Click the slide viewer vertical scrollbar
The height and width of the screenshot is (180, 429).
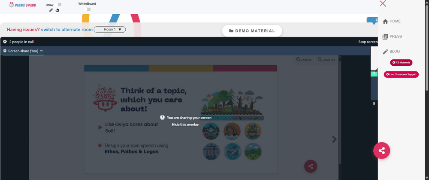pyautogui.click(x=340, y=112)
